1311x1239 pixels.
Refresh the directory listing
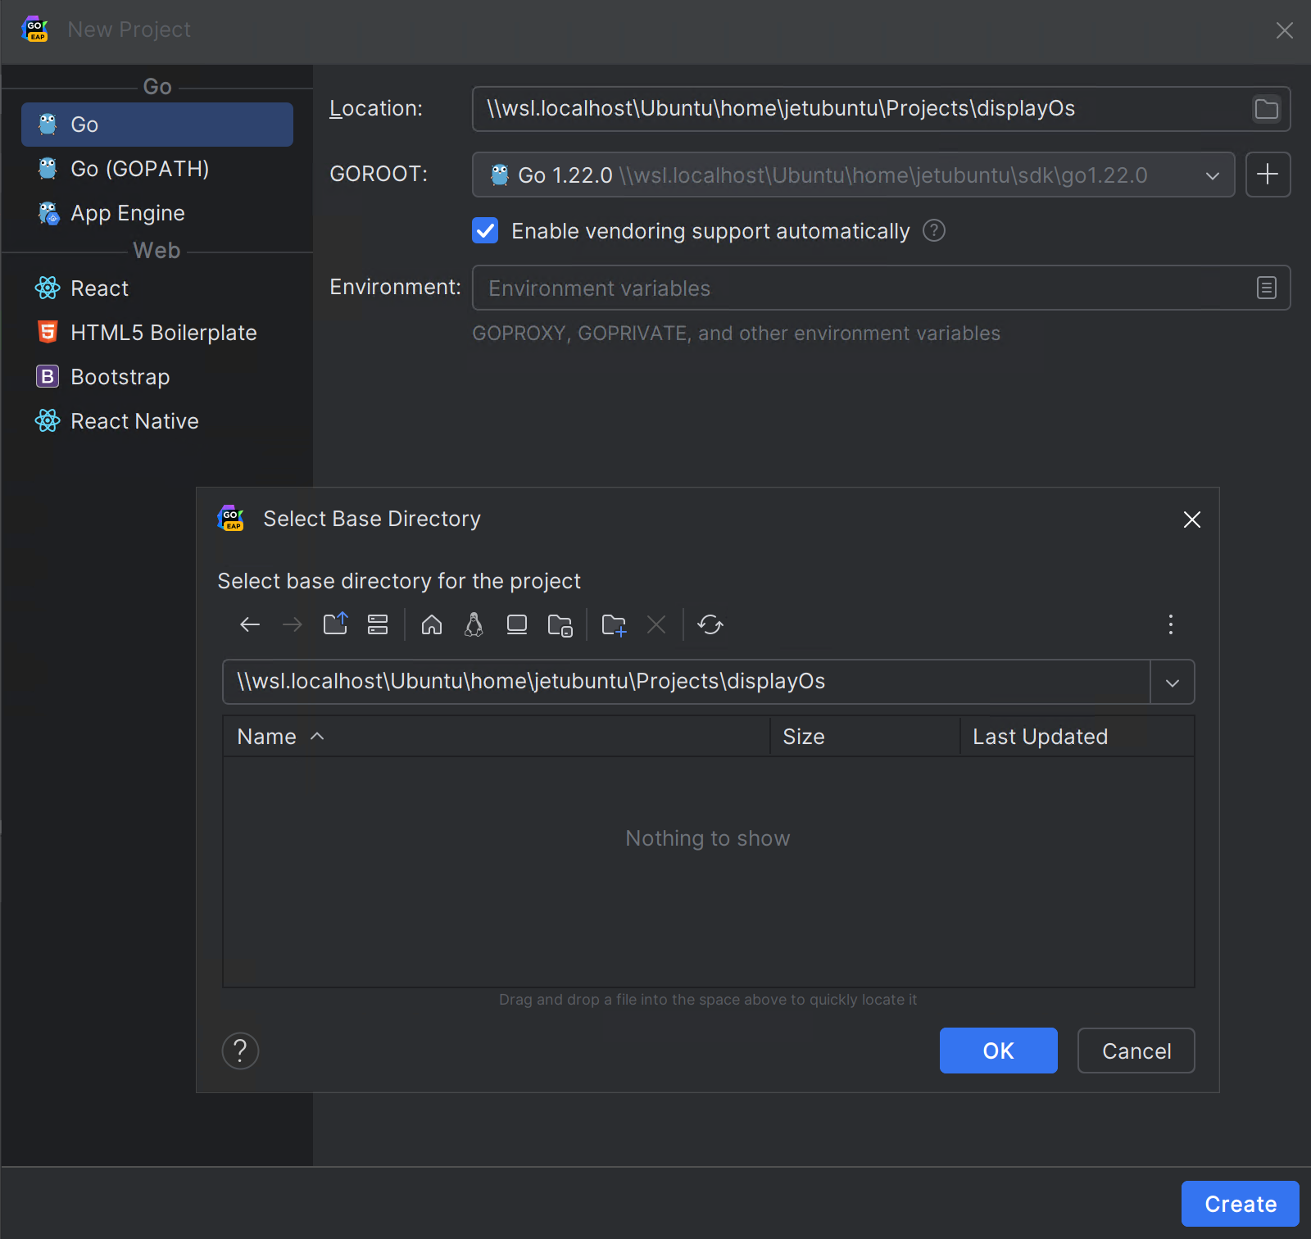pyautogui.click(x=710, y=624)
